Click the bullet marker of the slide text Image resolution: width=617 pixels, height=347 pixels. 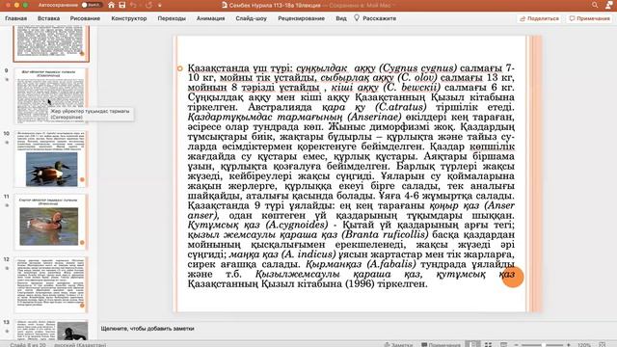click(x=180, y=68)
